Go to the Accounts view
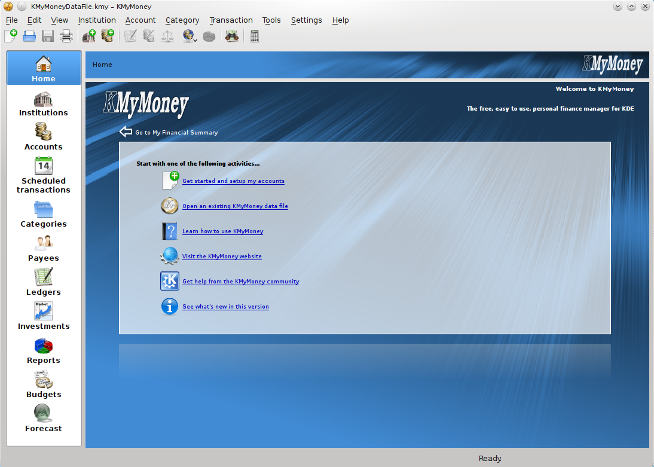Viewport: 654px width, 467px height. point(44,137)
